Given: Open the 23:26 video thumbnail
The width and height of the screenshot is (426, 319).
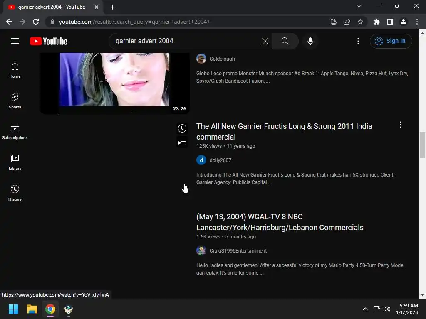Looking at the screenshot, I should click(115, 83).
